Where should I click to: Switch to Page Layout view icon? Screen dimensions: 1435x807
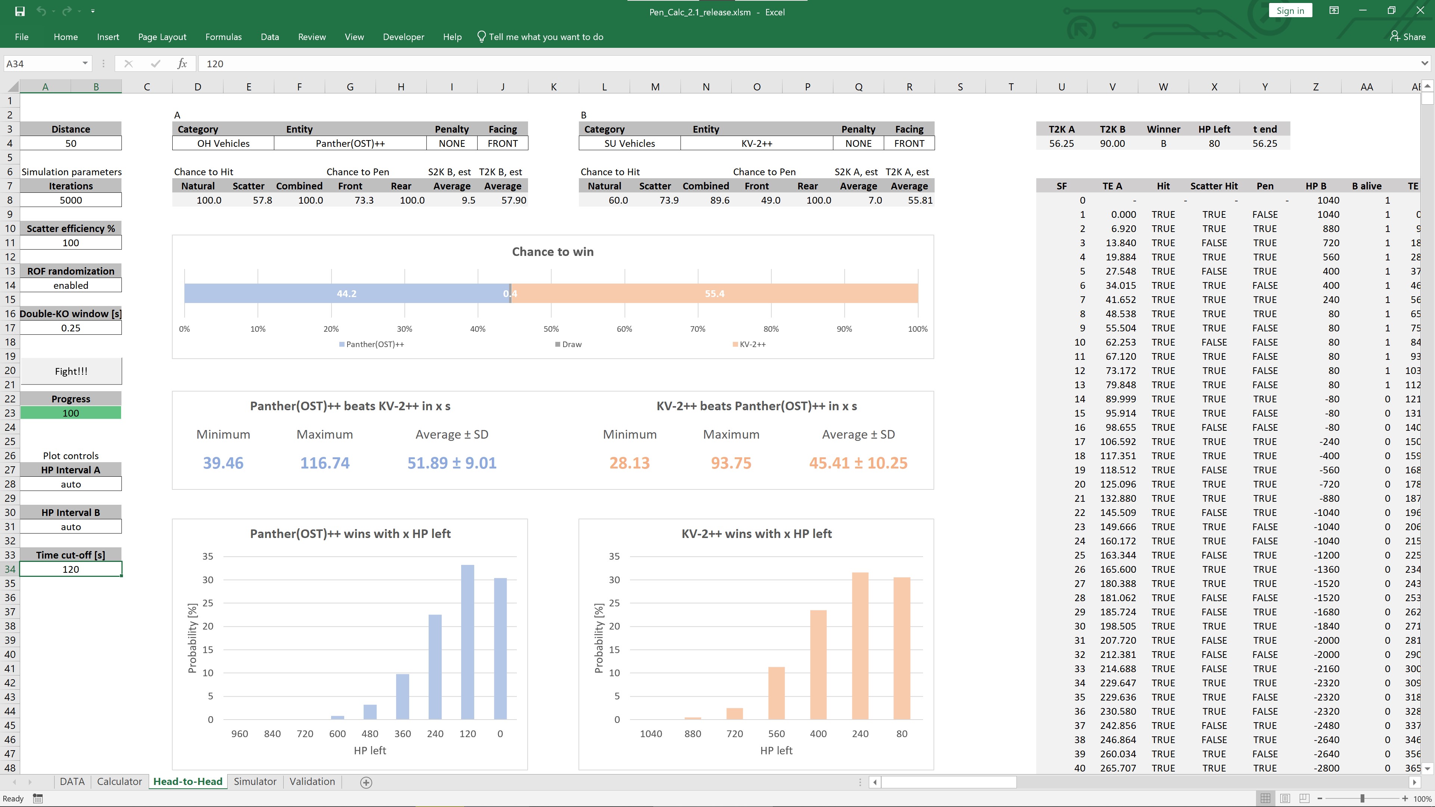1285,798
